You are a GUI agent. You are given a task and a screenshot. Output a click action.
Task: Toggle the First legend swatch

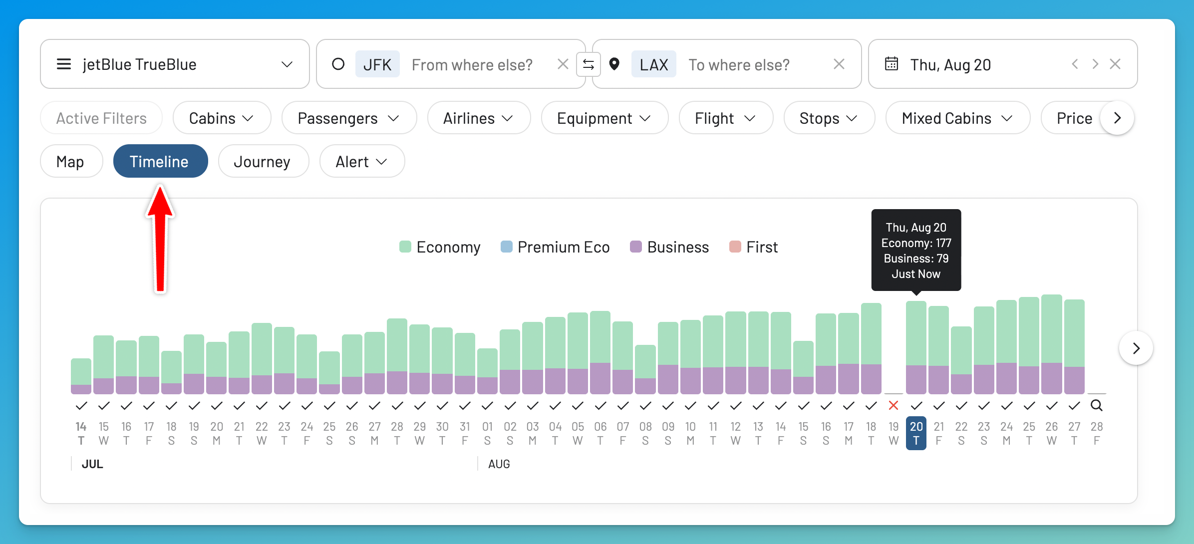735,247
